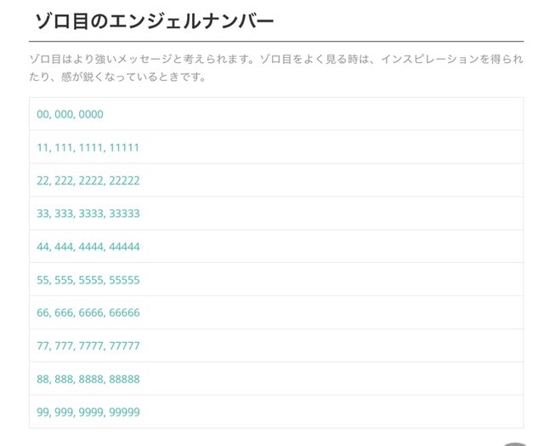Open the 22222 angel number link
The height and width of the screenshot is (446, 544).
[x=122, y=180]
